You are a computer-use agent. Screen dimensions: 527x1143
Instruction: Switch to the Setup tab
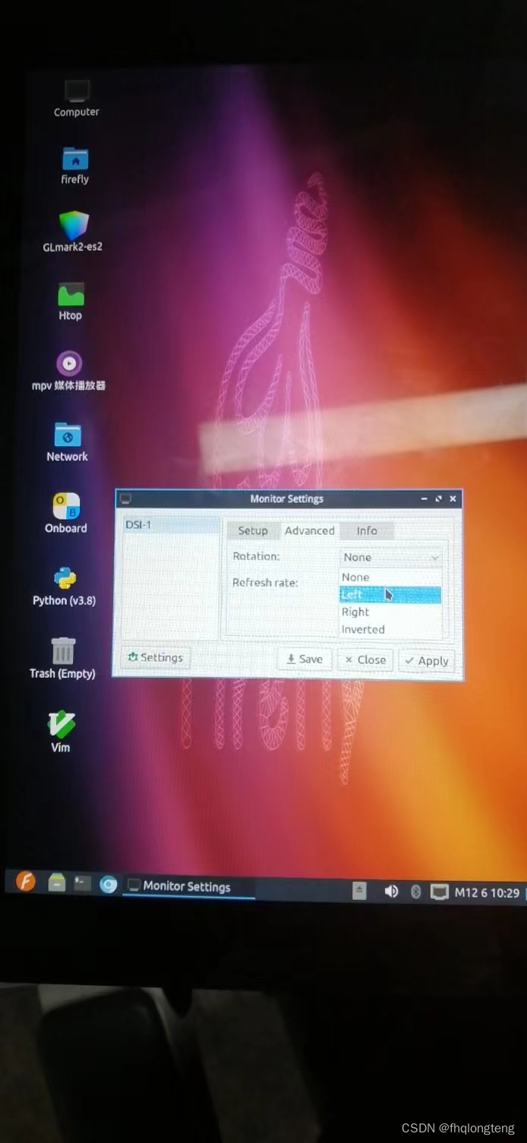click(253, 530)
